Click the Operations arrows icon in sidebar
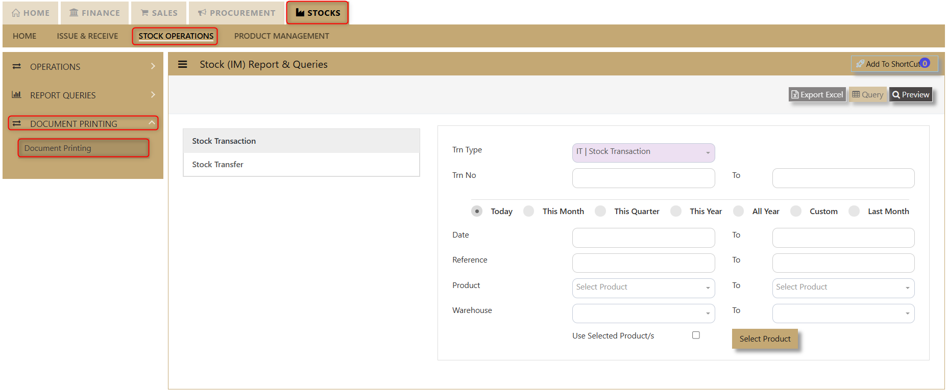Image resolution: width=947 pixels, height=392 pixels. (16, 66)
